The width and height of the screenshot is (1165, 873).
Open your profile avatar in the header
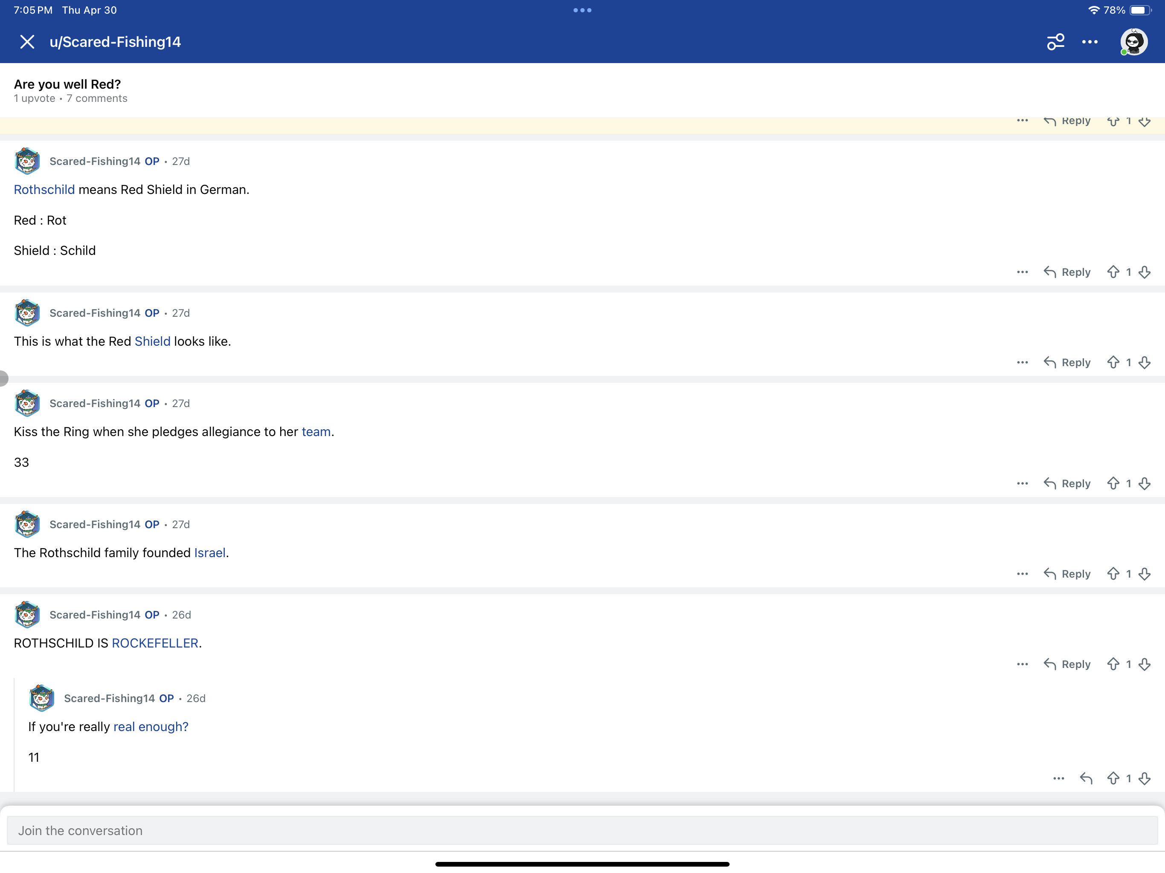pos(1133,42)
